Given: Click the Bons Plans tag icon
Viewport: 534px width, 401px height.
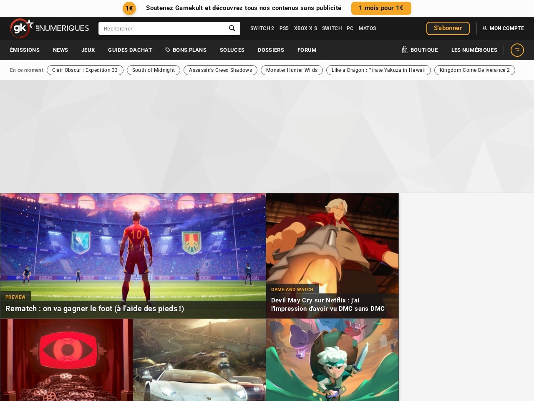Looking at the screenshot, I should pos(168,50).
